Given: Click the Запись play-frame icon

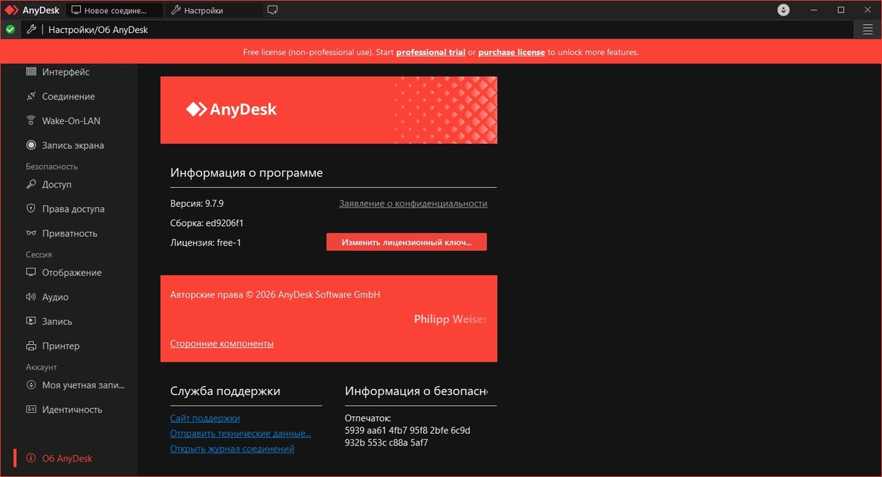Looking at the screenshot, I should (31, 321).
